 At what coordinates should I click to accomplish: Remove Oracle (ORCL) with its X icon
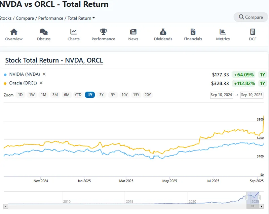pos(41,83)
